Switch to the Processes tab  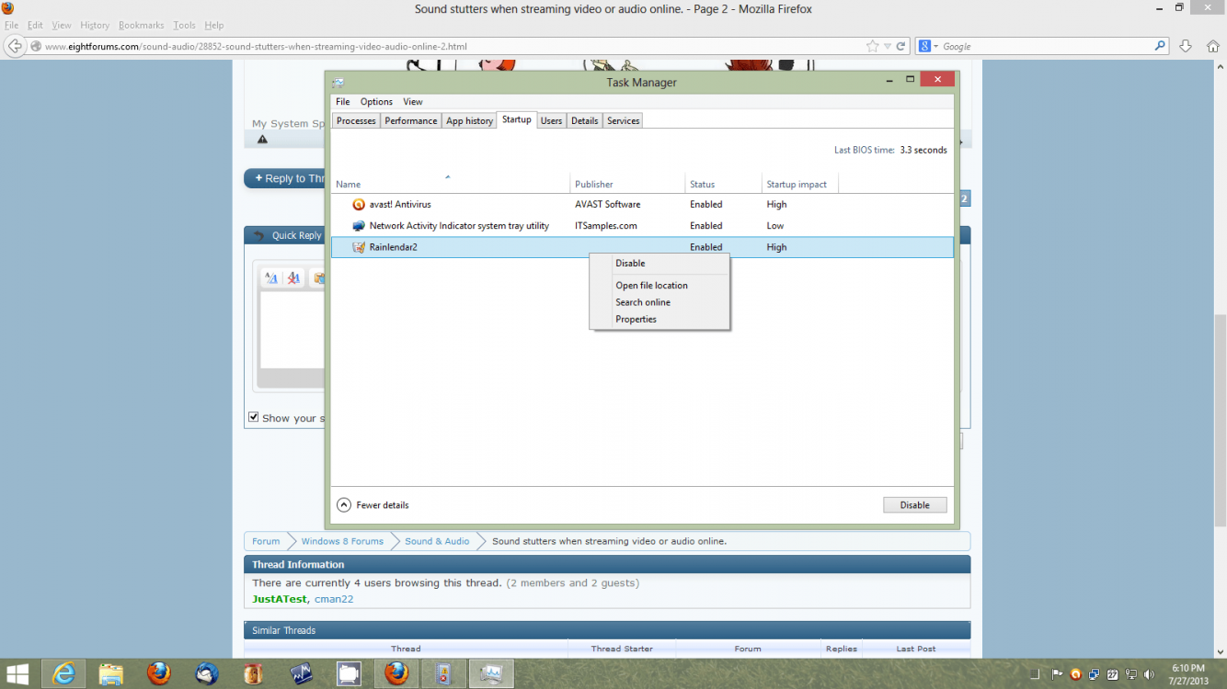click(x=356, y=121)
